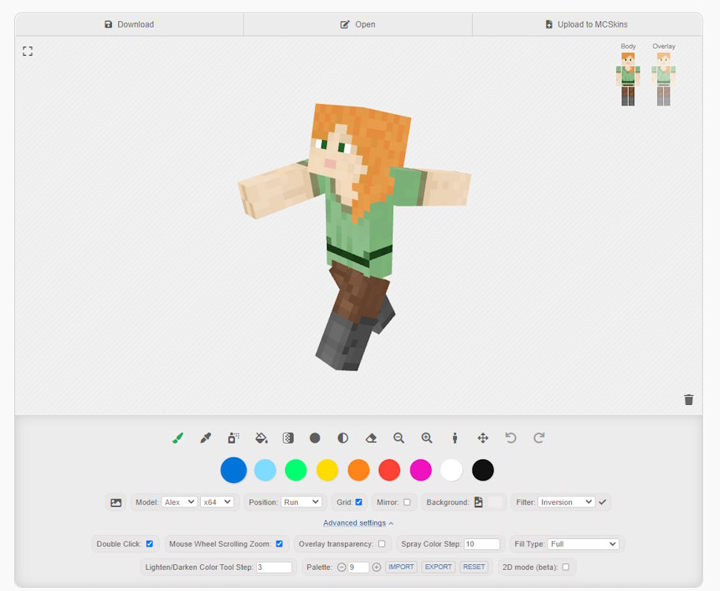The width and height of the screenshot is (720, 591).
Task: Undo the last action
Action: tap(510, 438)
